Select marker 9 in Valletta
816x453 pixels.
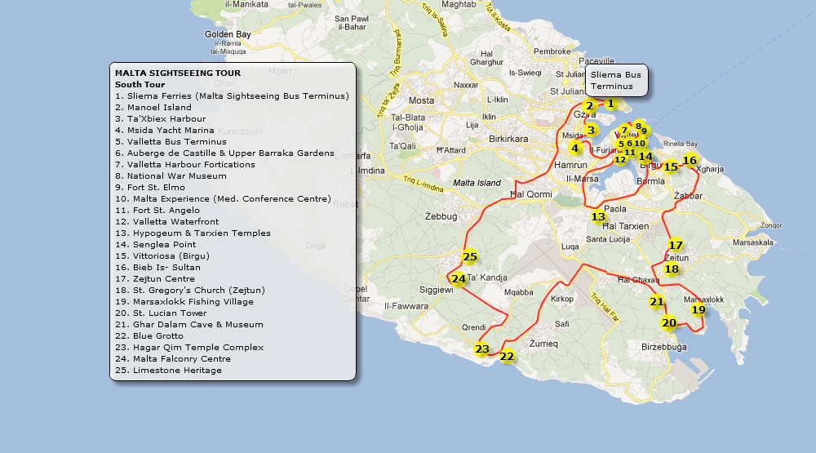645,131
